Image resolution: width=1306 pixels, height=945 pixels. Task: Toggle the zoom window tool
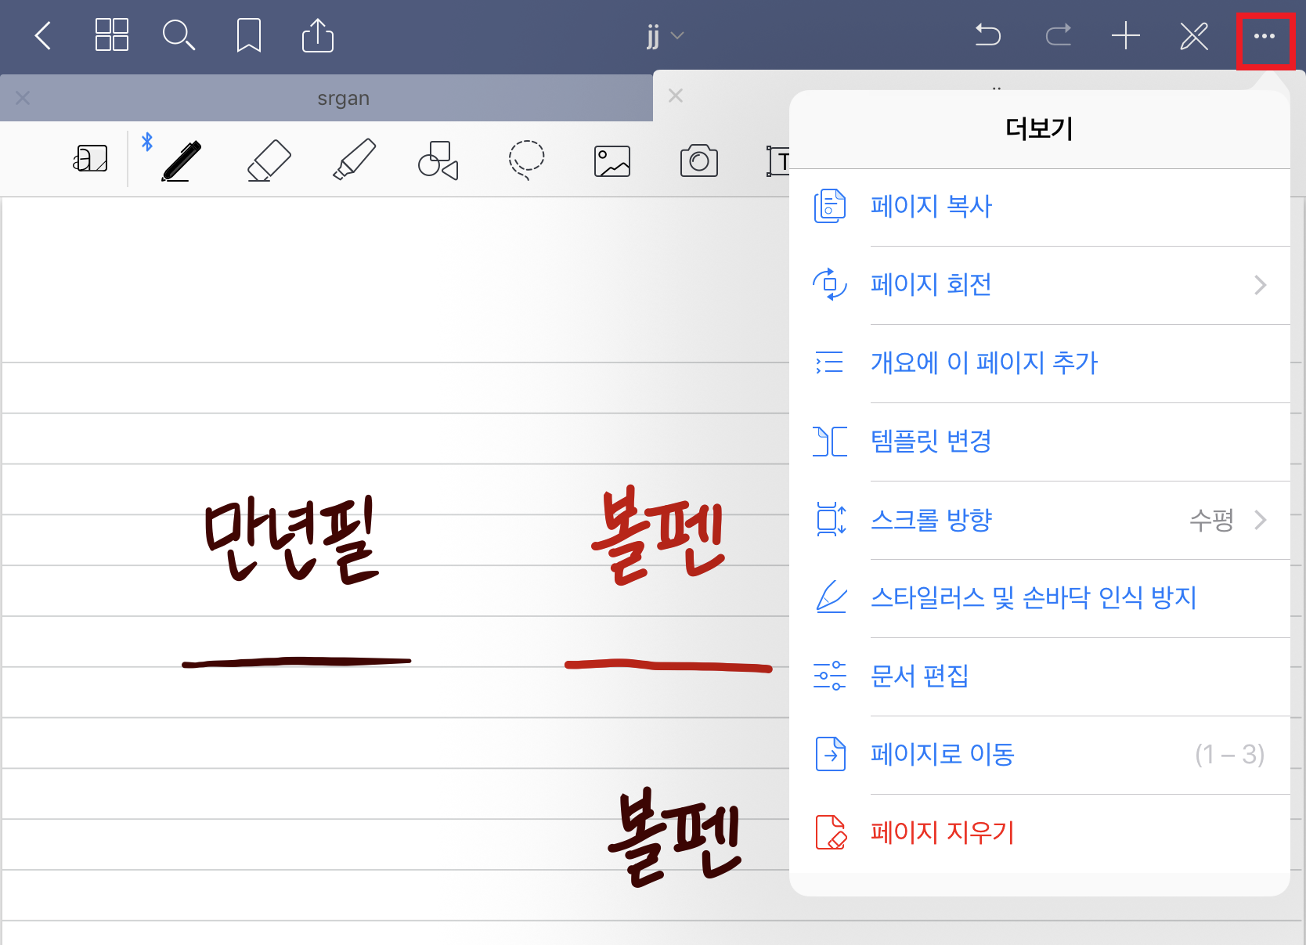90,159
